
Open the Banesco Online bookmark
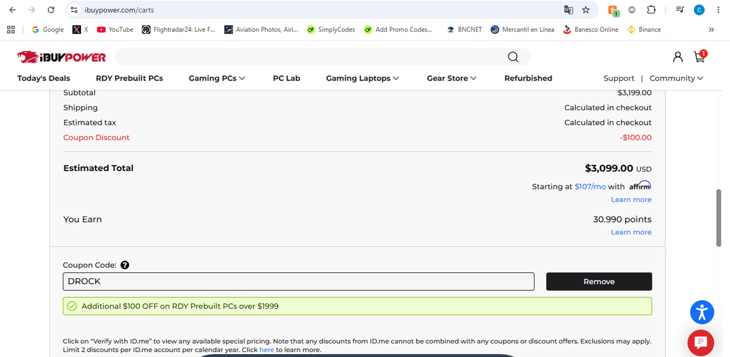tap(590, 30)
